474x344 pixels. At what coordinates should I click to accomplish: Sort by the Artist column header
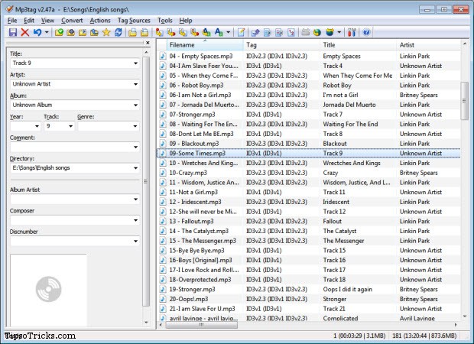429,45
